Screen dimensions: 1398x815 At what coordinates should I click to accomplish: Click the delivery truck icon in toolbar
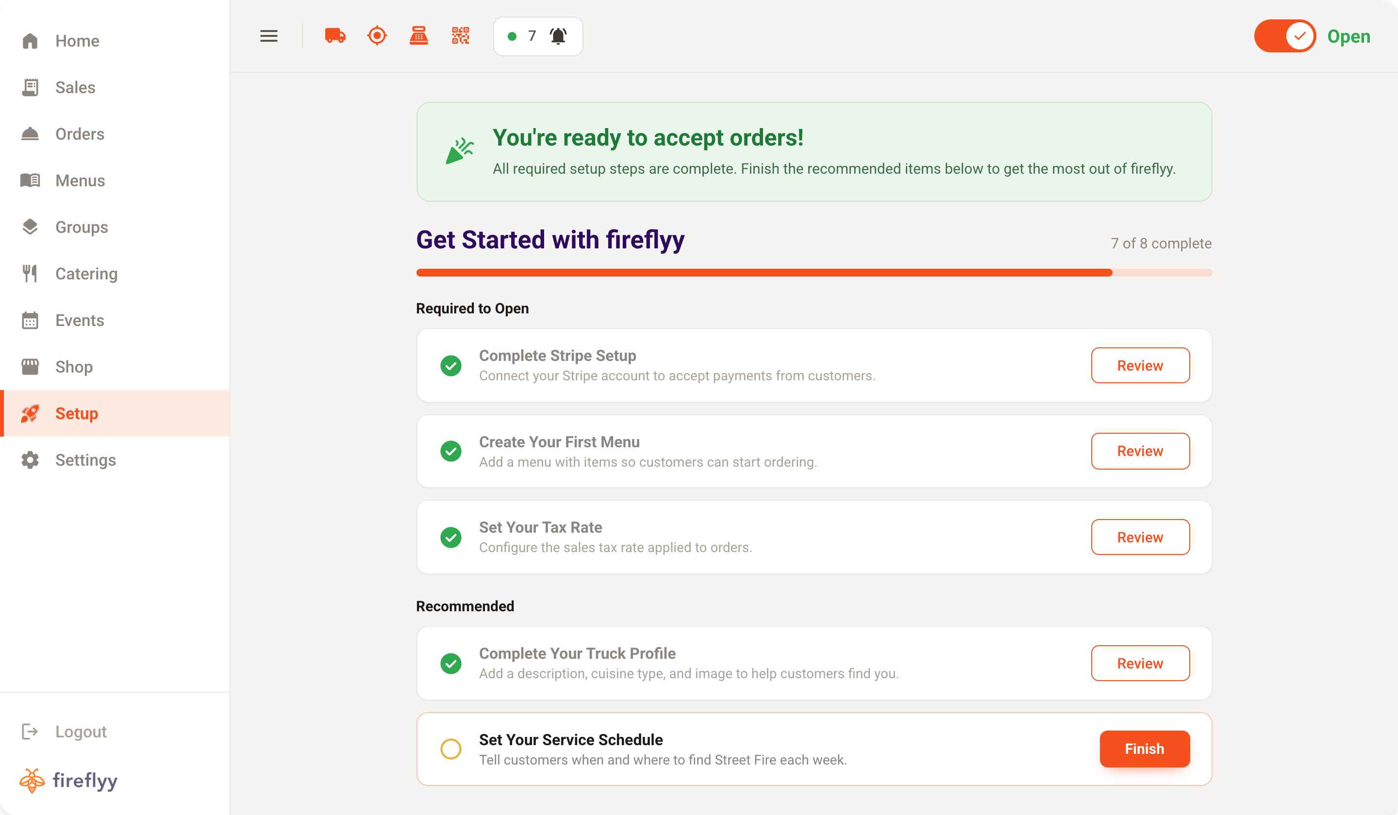click(x=335, y=36)
